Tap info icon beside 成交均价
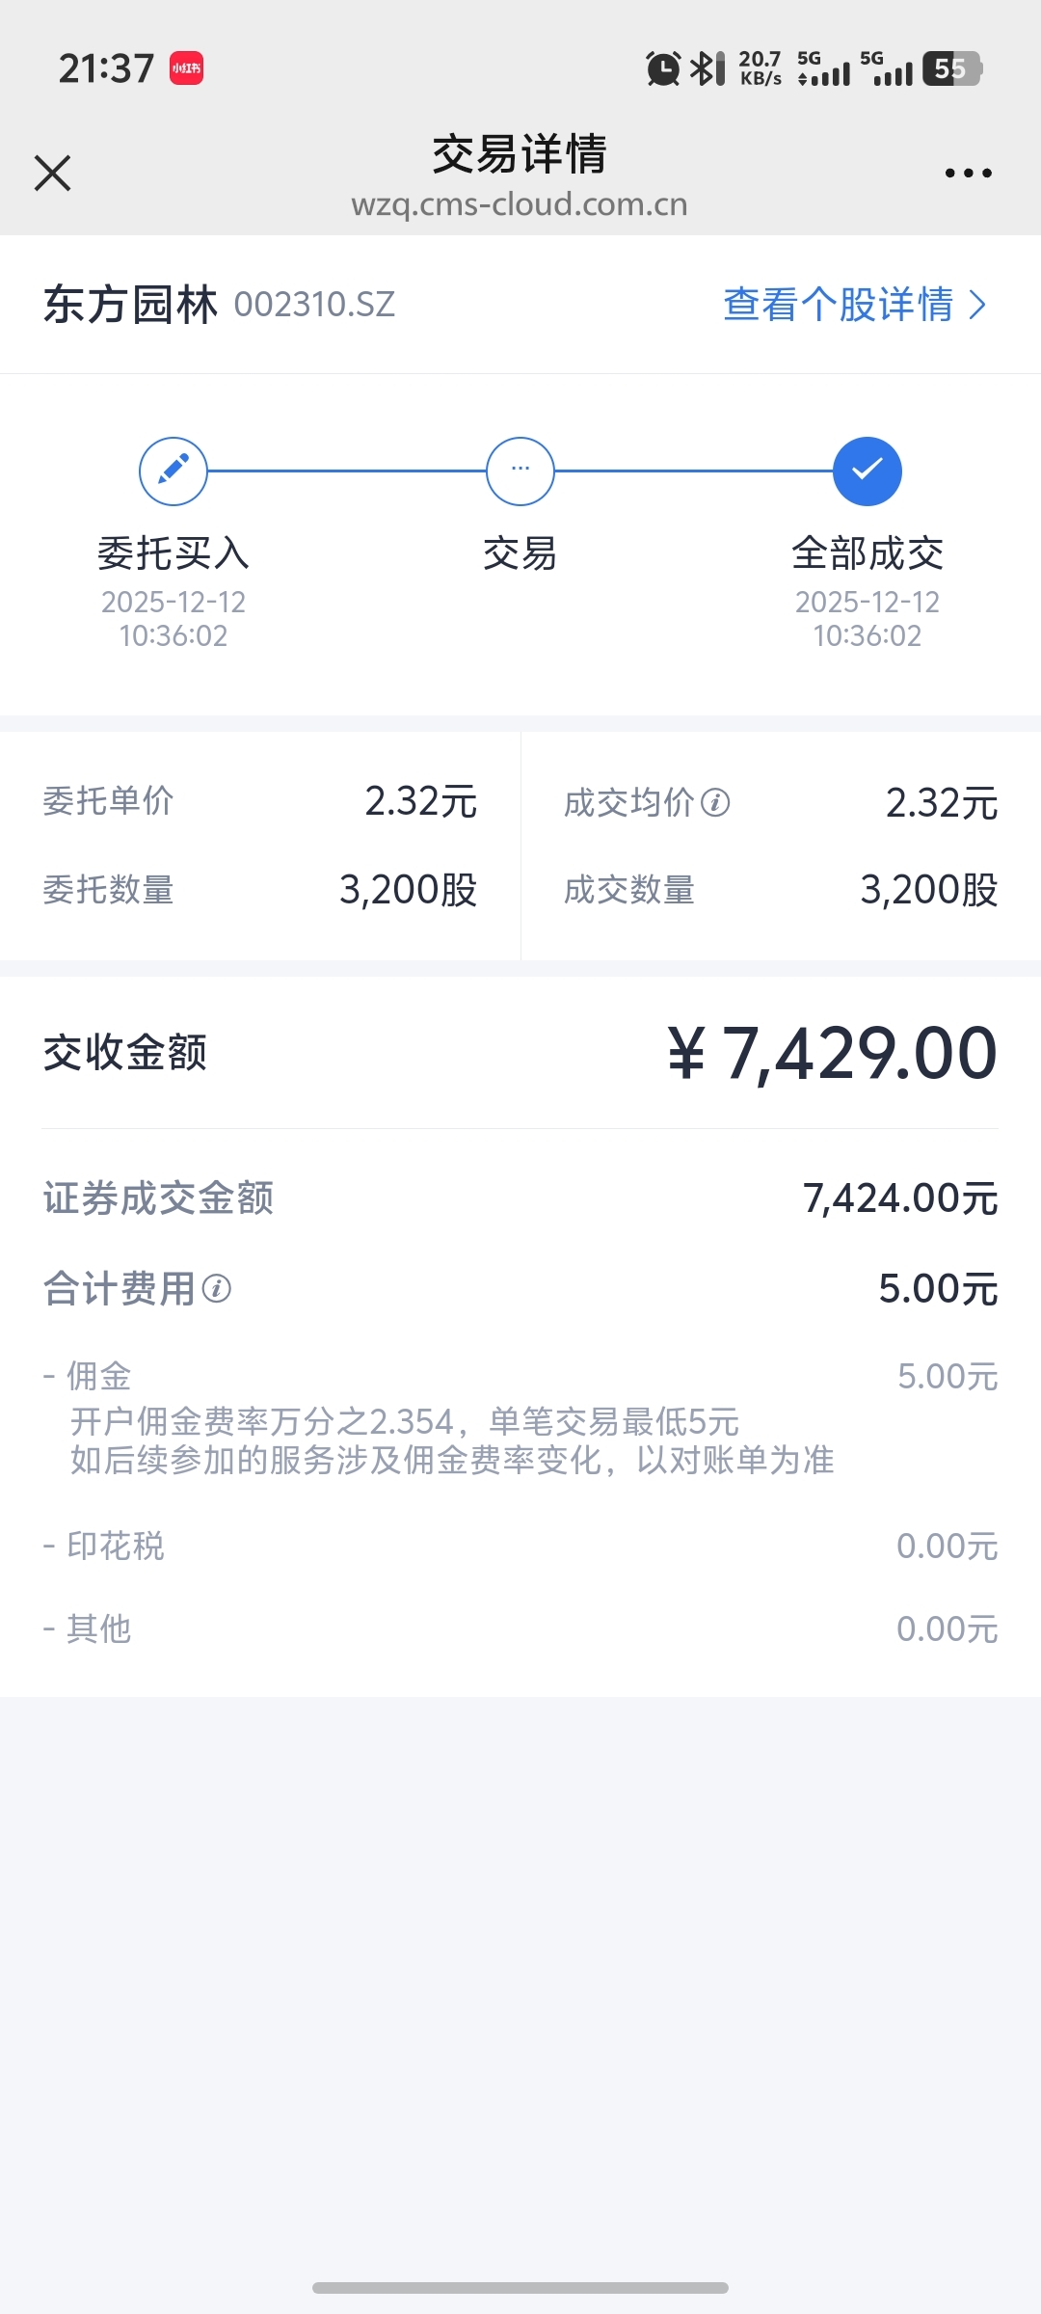 tap(715, 802)
